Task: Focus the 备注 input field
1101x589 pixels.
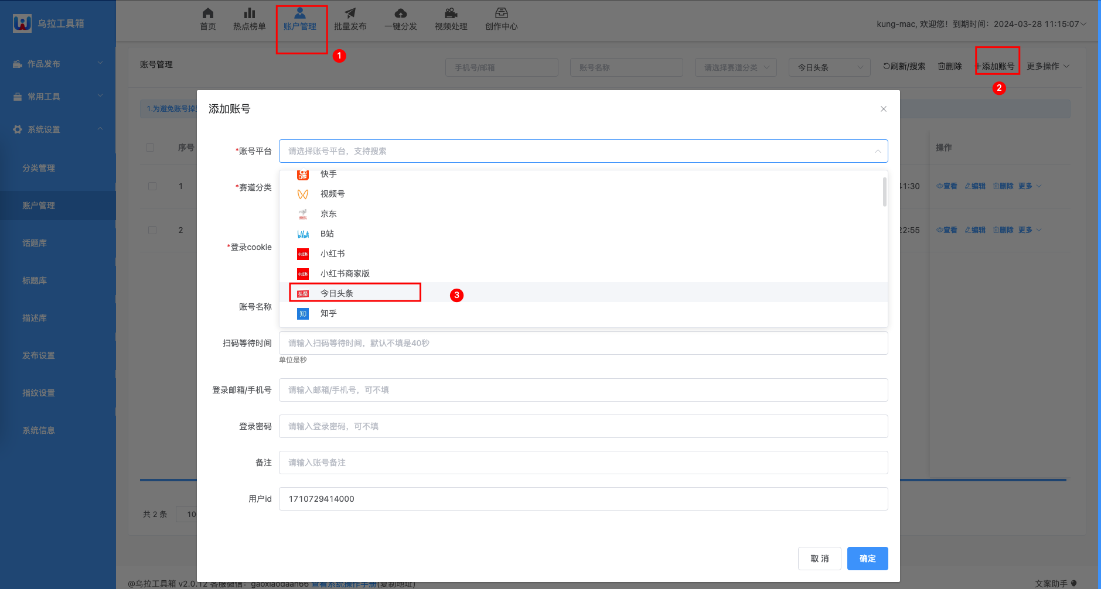Action: pos(584,463)
